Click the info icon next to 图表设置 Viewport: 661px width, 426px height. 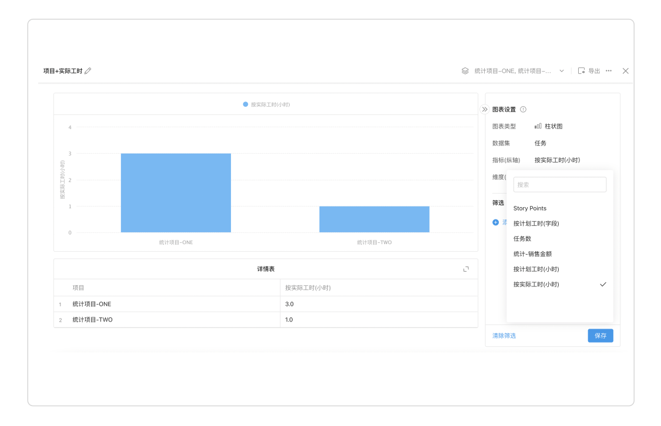[523, 110]
